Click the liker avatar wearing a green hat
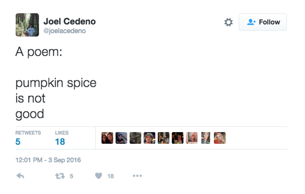Screen dimensions: 305x194 149,138
